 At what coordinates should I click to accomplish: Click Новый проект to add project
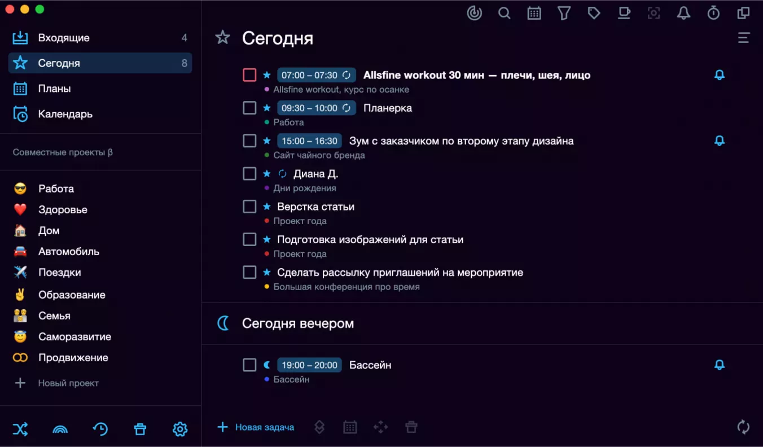click(x=56, y=383)
